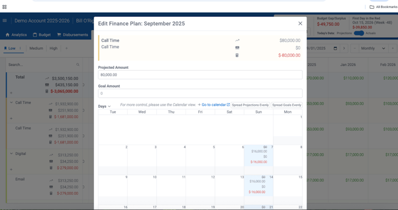The width and height of the screenshot is (398, 210).
Task: Add item under Total row
Action: (11, 93)
